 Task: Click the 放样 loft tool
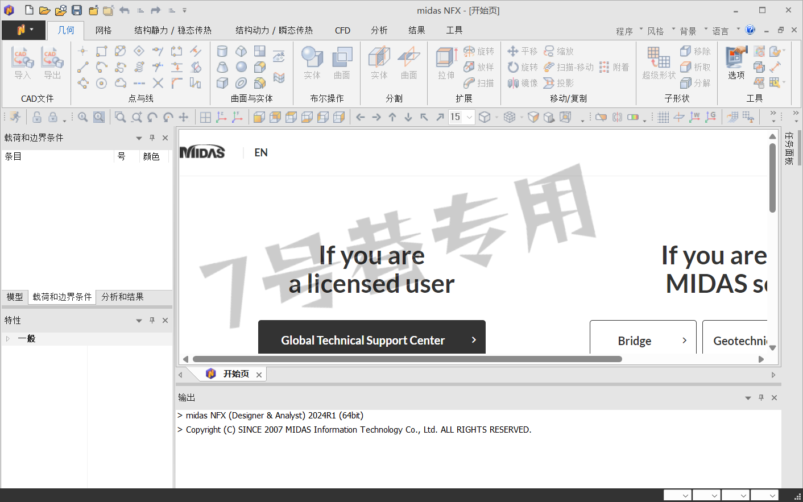479,67
